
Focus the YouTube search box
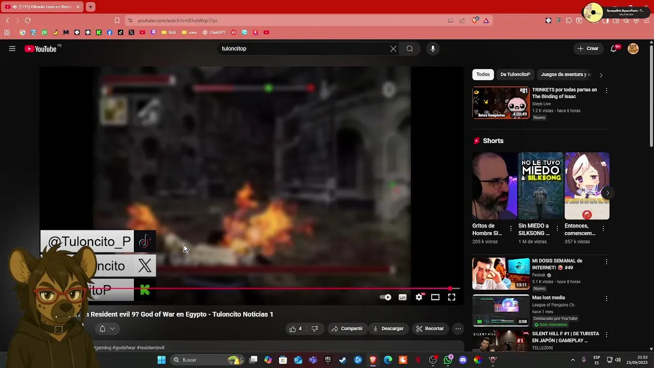(304, 49)
